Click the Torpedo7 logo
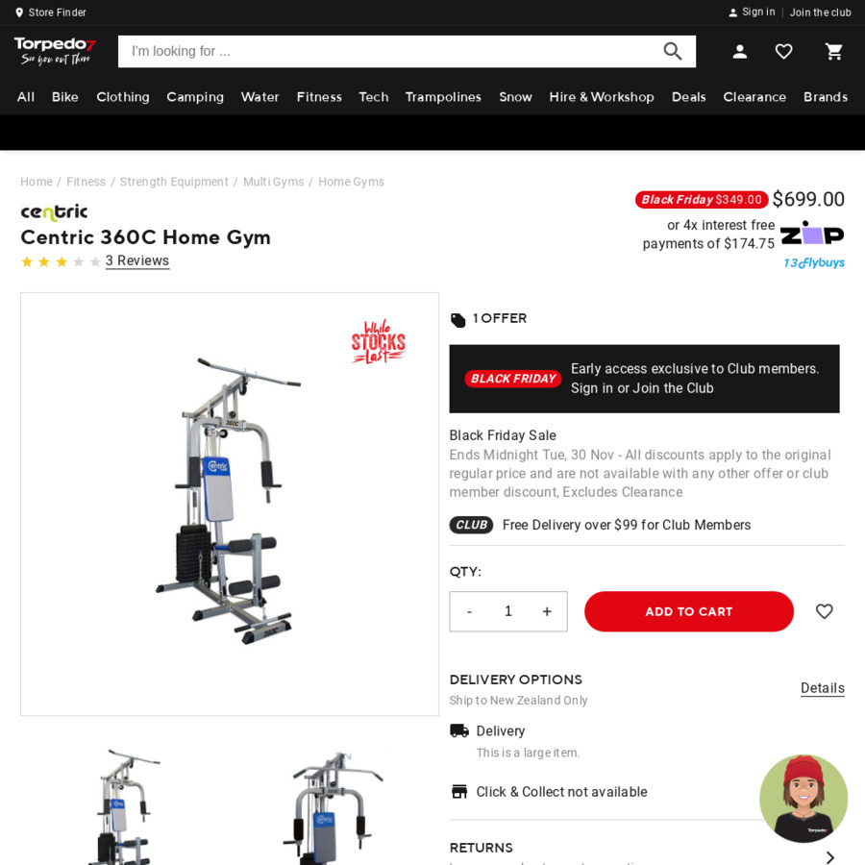865x865 pixels. click(55, 51)
